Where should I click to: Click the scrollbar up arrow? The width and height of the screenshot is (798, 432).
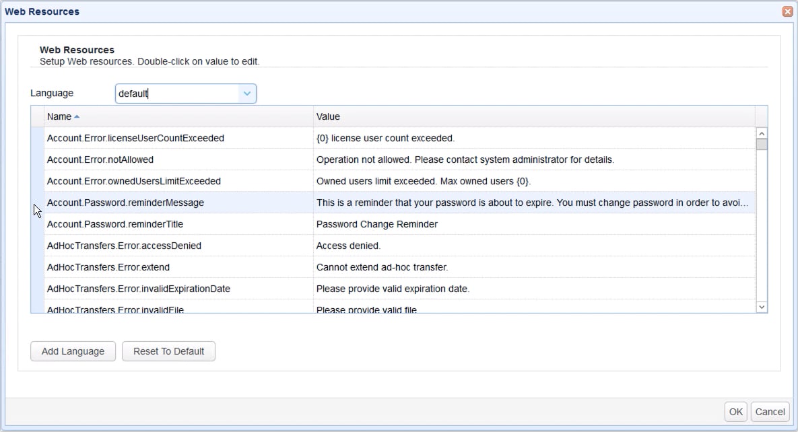tap(762, 133)
